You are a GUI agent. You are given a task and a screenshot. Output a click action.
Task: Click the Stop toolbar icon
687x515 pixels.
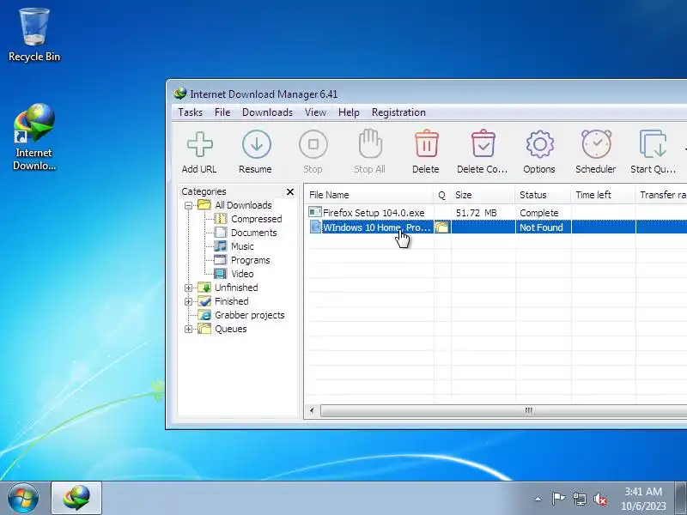313,144
